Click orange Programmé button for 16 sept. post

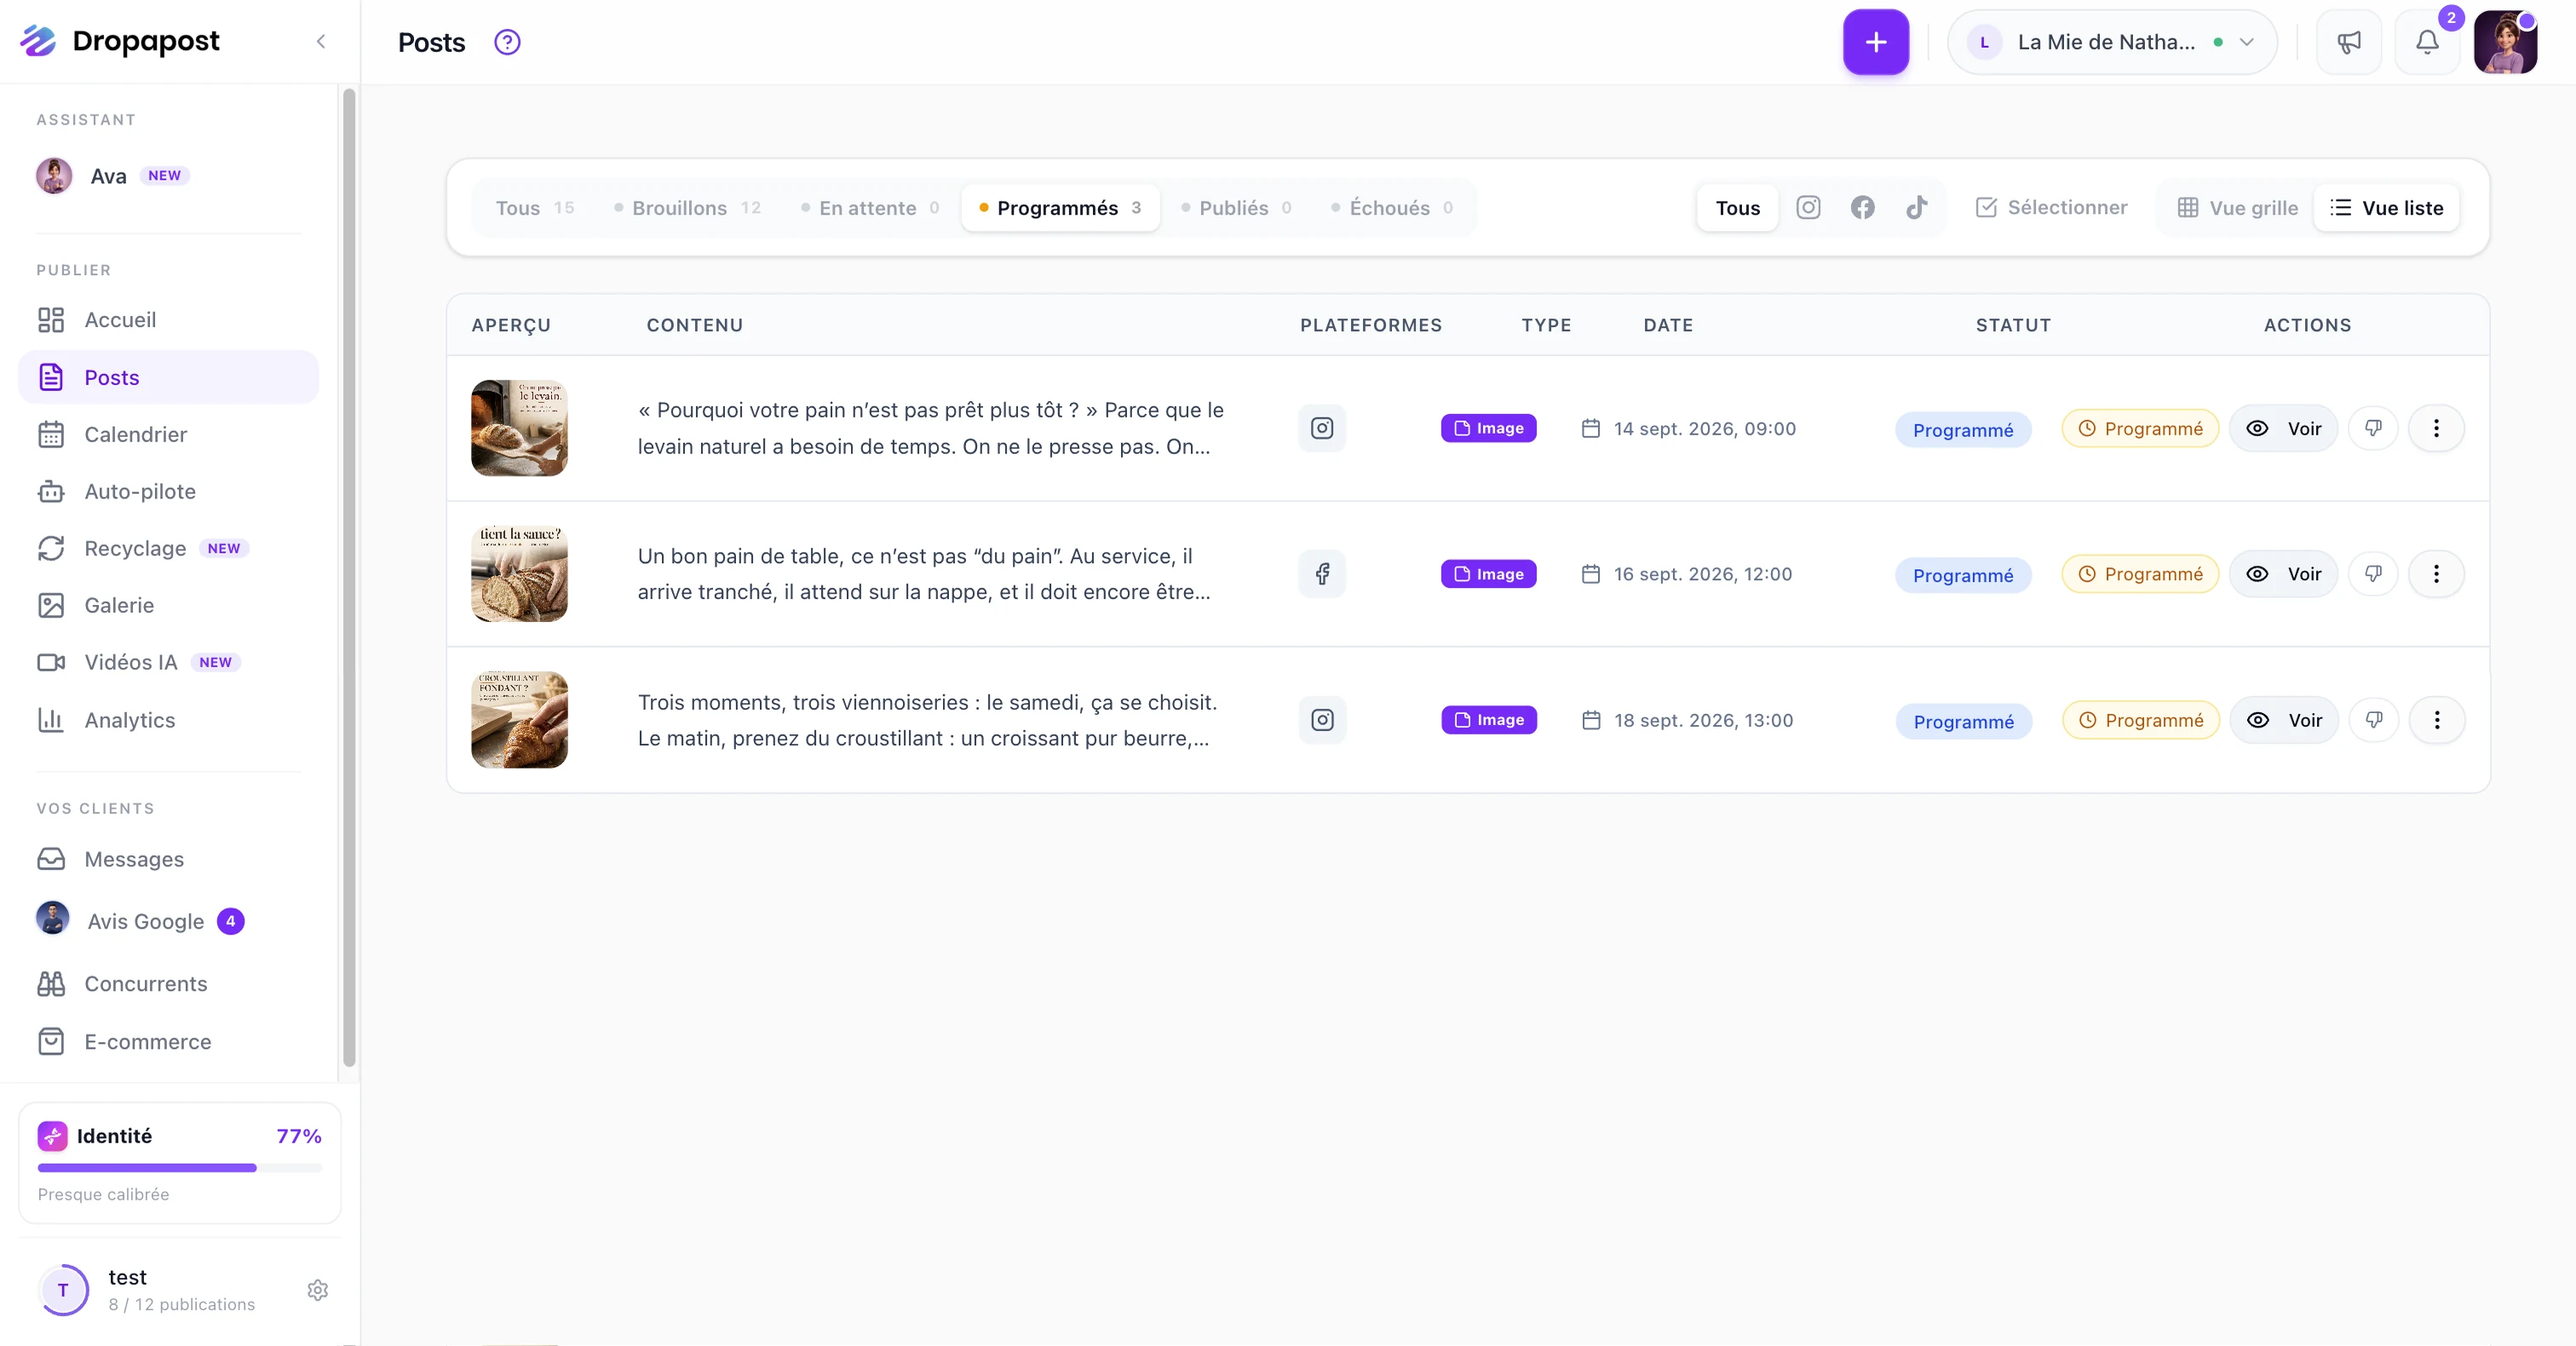coord(2140,574)
